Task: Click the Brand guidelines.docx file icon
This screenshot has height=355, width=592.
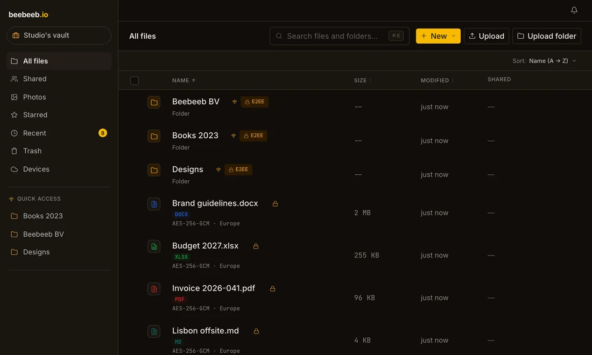Action: point(154,204)
